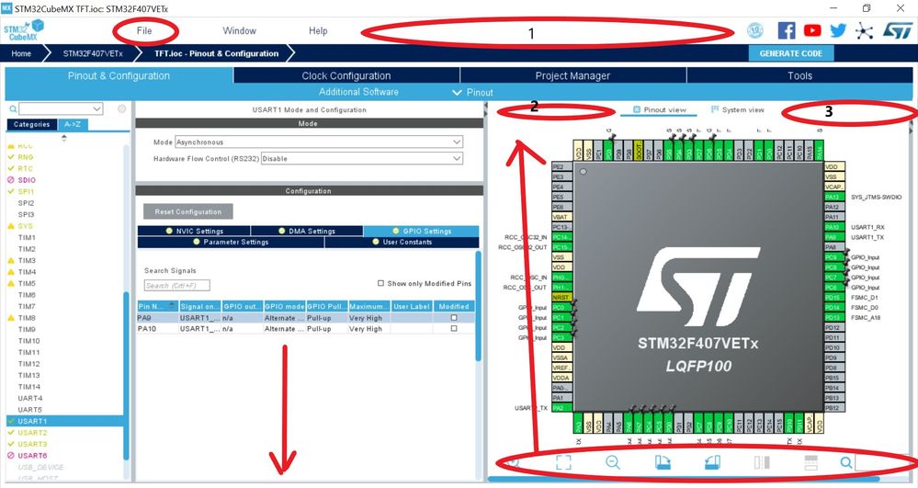Click STM32F407VETx breadcrumb
The image size is (918, 488).
click(x=93, y=53)
